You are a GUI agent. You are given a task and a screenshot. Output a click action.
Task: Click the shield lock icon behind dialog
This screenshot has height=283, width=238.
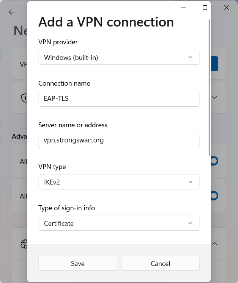coord(24,98)
